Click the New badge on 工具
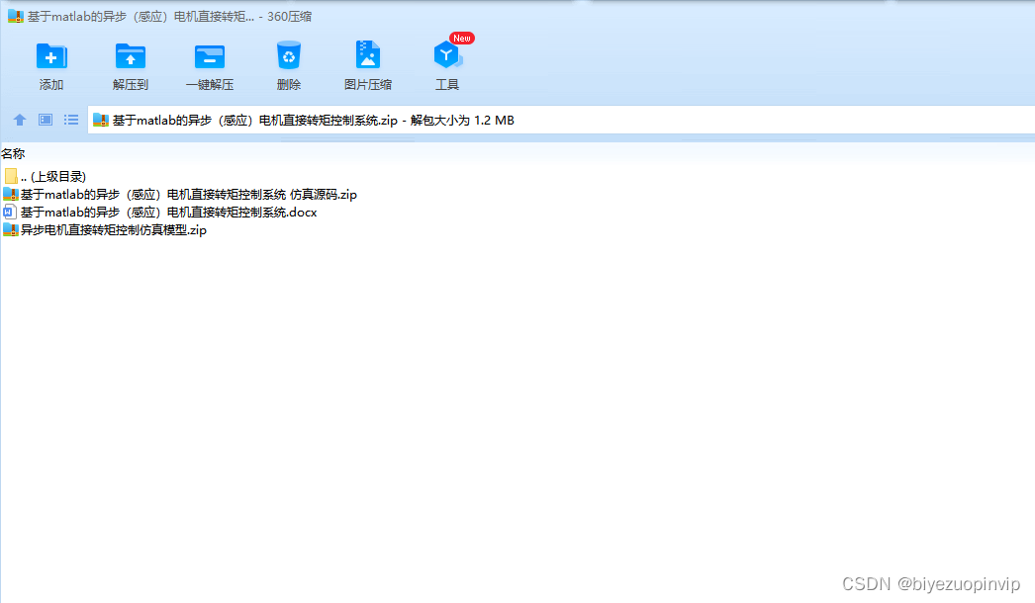 click(460, 38)
